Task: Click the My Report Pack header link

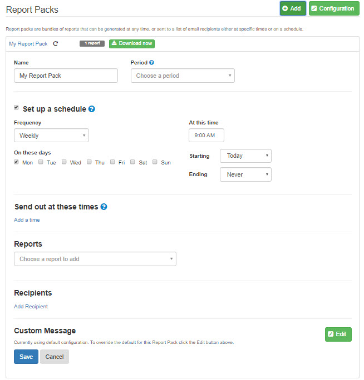Action: 28,44
